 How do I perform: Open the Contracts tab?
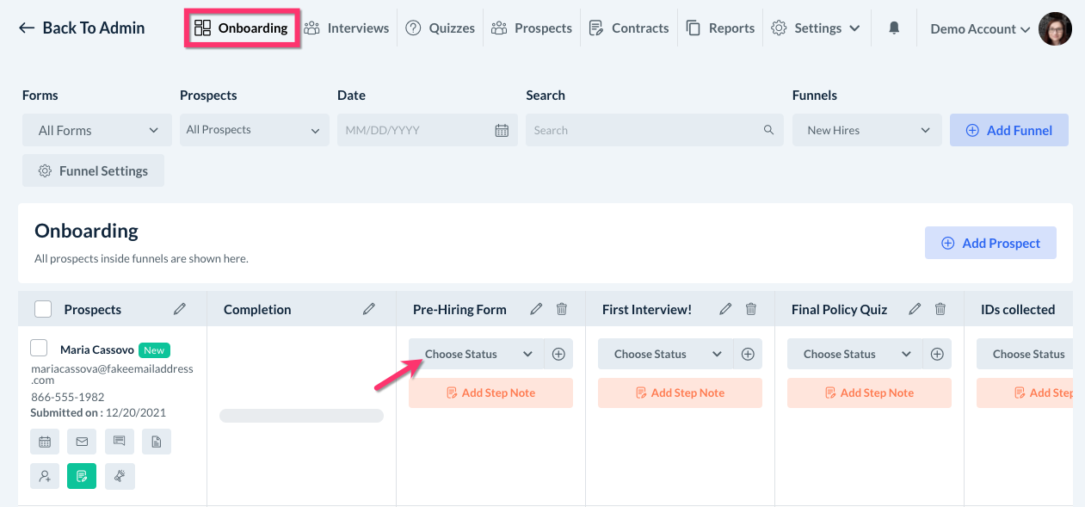click(x=631, y=28)
